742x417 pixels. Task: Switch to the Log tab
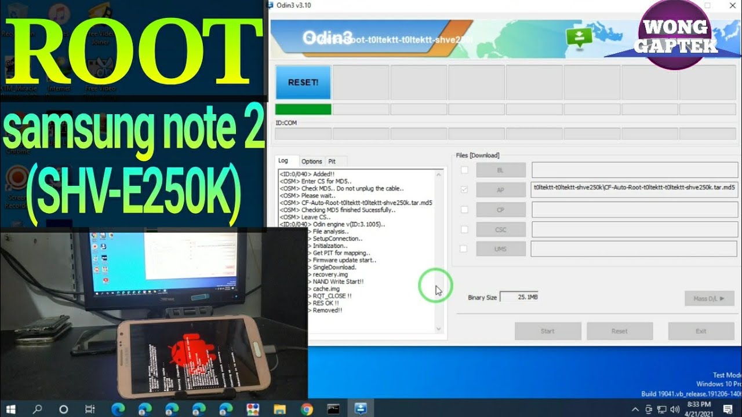(283, 161)
